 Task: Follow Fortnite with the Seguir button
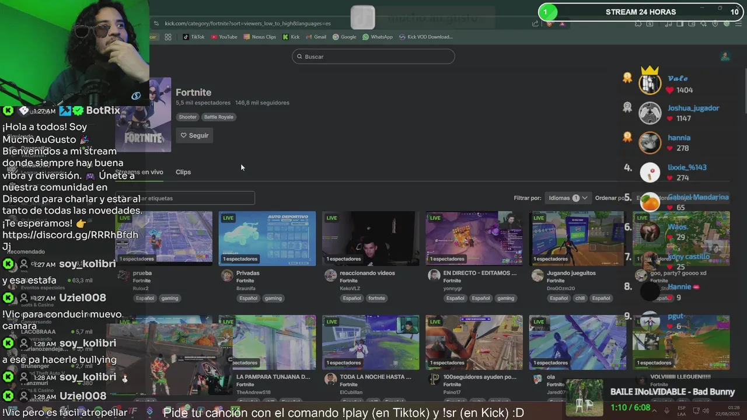[195, 135]
